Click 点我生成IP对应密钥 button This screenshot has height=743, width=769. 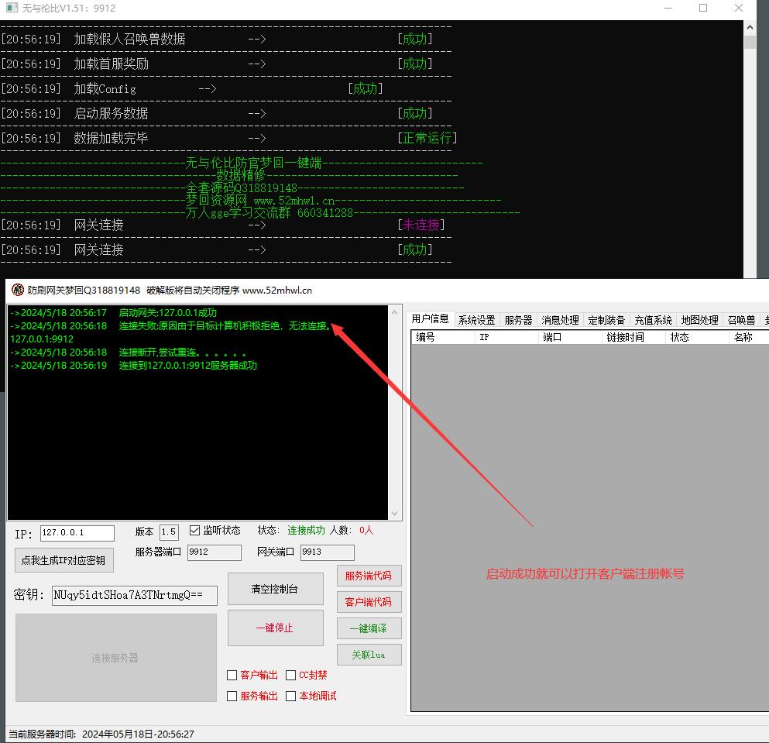(64, 560)
